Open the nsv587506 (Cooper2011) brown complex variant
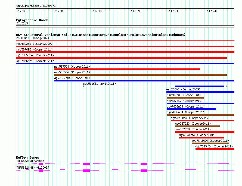 click(x=141, y=75)
